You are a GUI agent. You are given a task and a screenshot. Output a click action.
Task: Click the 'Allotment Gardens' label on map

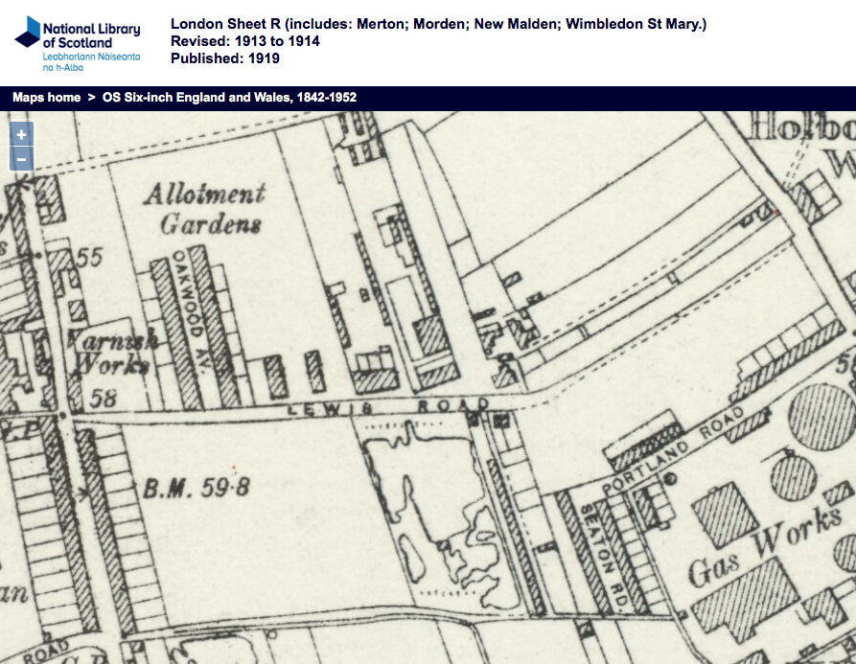pyautogui.click(x=204, y=209)
